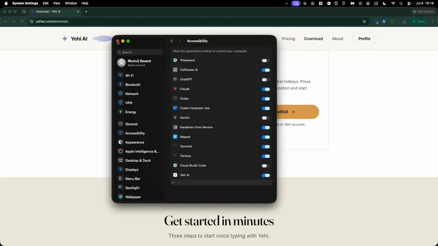
Task: Reload the yehiai.com page in Chrome
Action: [22, 21]
